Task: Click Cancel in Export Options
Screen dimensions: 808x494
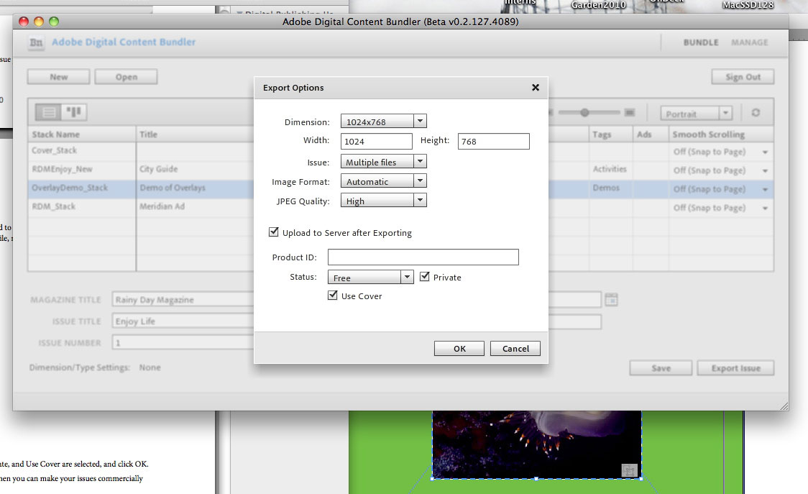Action: pos(515,349)
